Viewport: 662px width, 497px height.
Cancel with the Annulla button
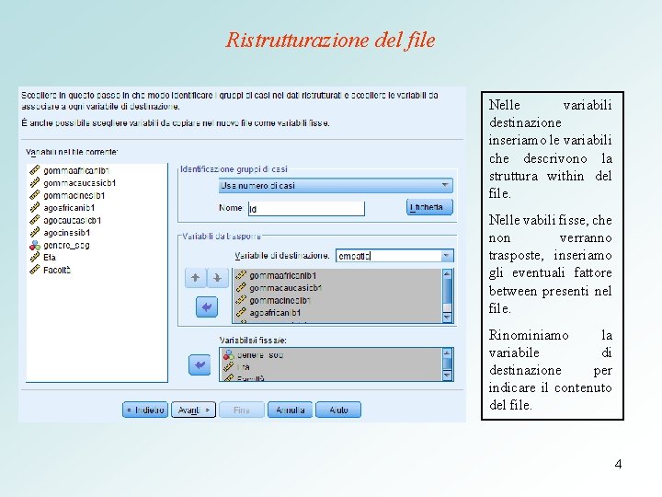tap(290, 410)
